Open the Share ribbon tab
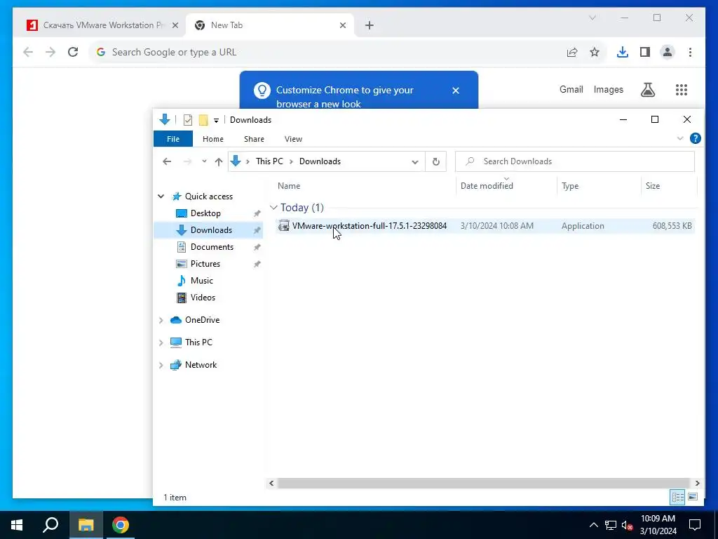Image resolution: width=718 pixels, height=539 pixels. (254, 139)
